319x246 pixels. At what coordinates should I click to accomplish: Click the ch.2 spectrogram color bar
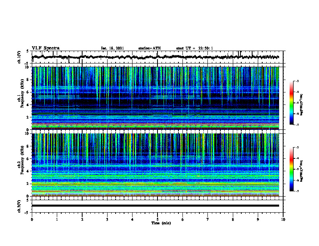[292, 169]
